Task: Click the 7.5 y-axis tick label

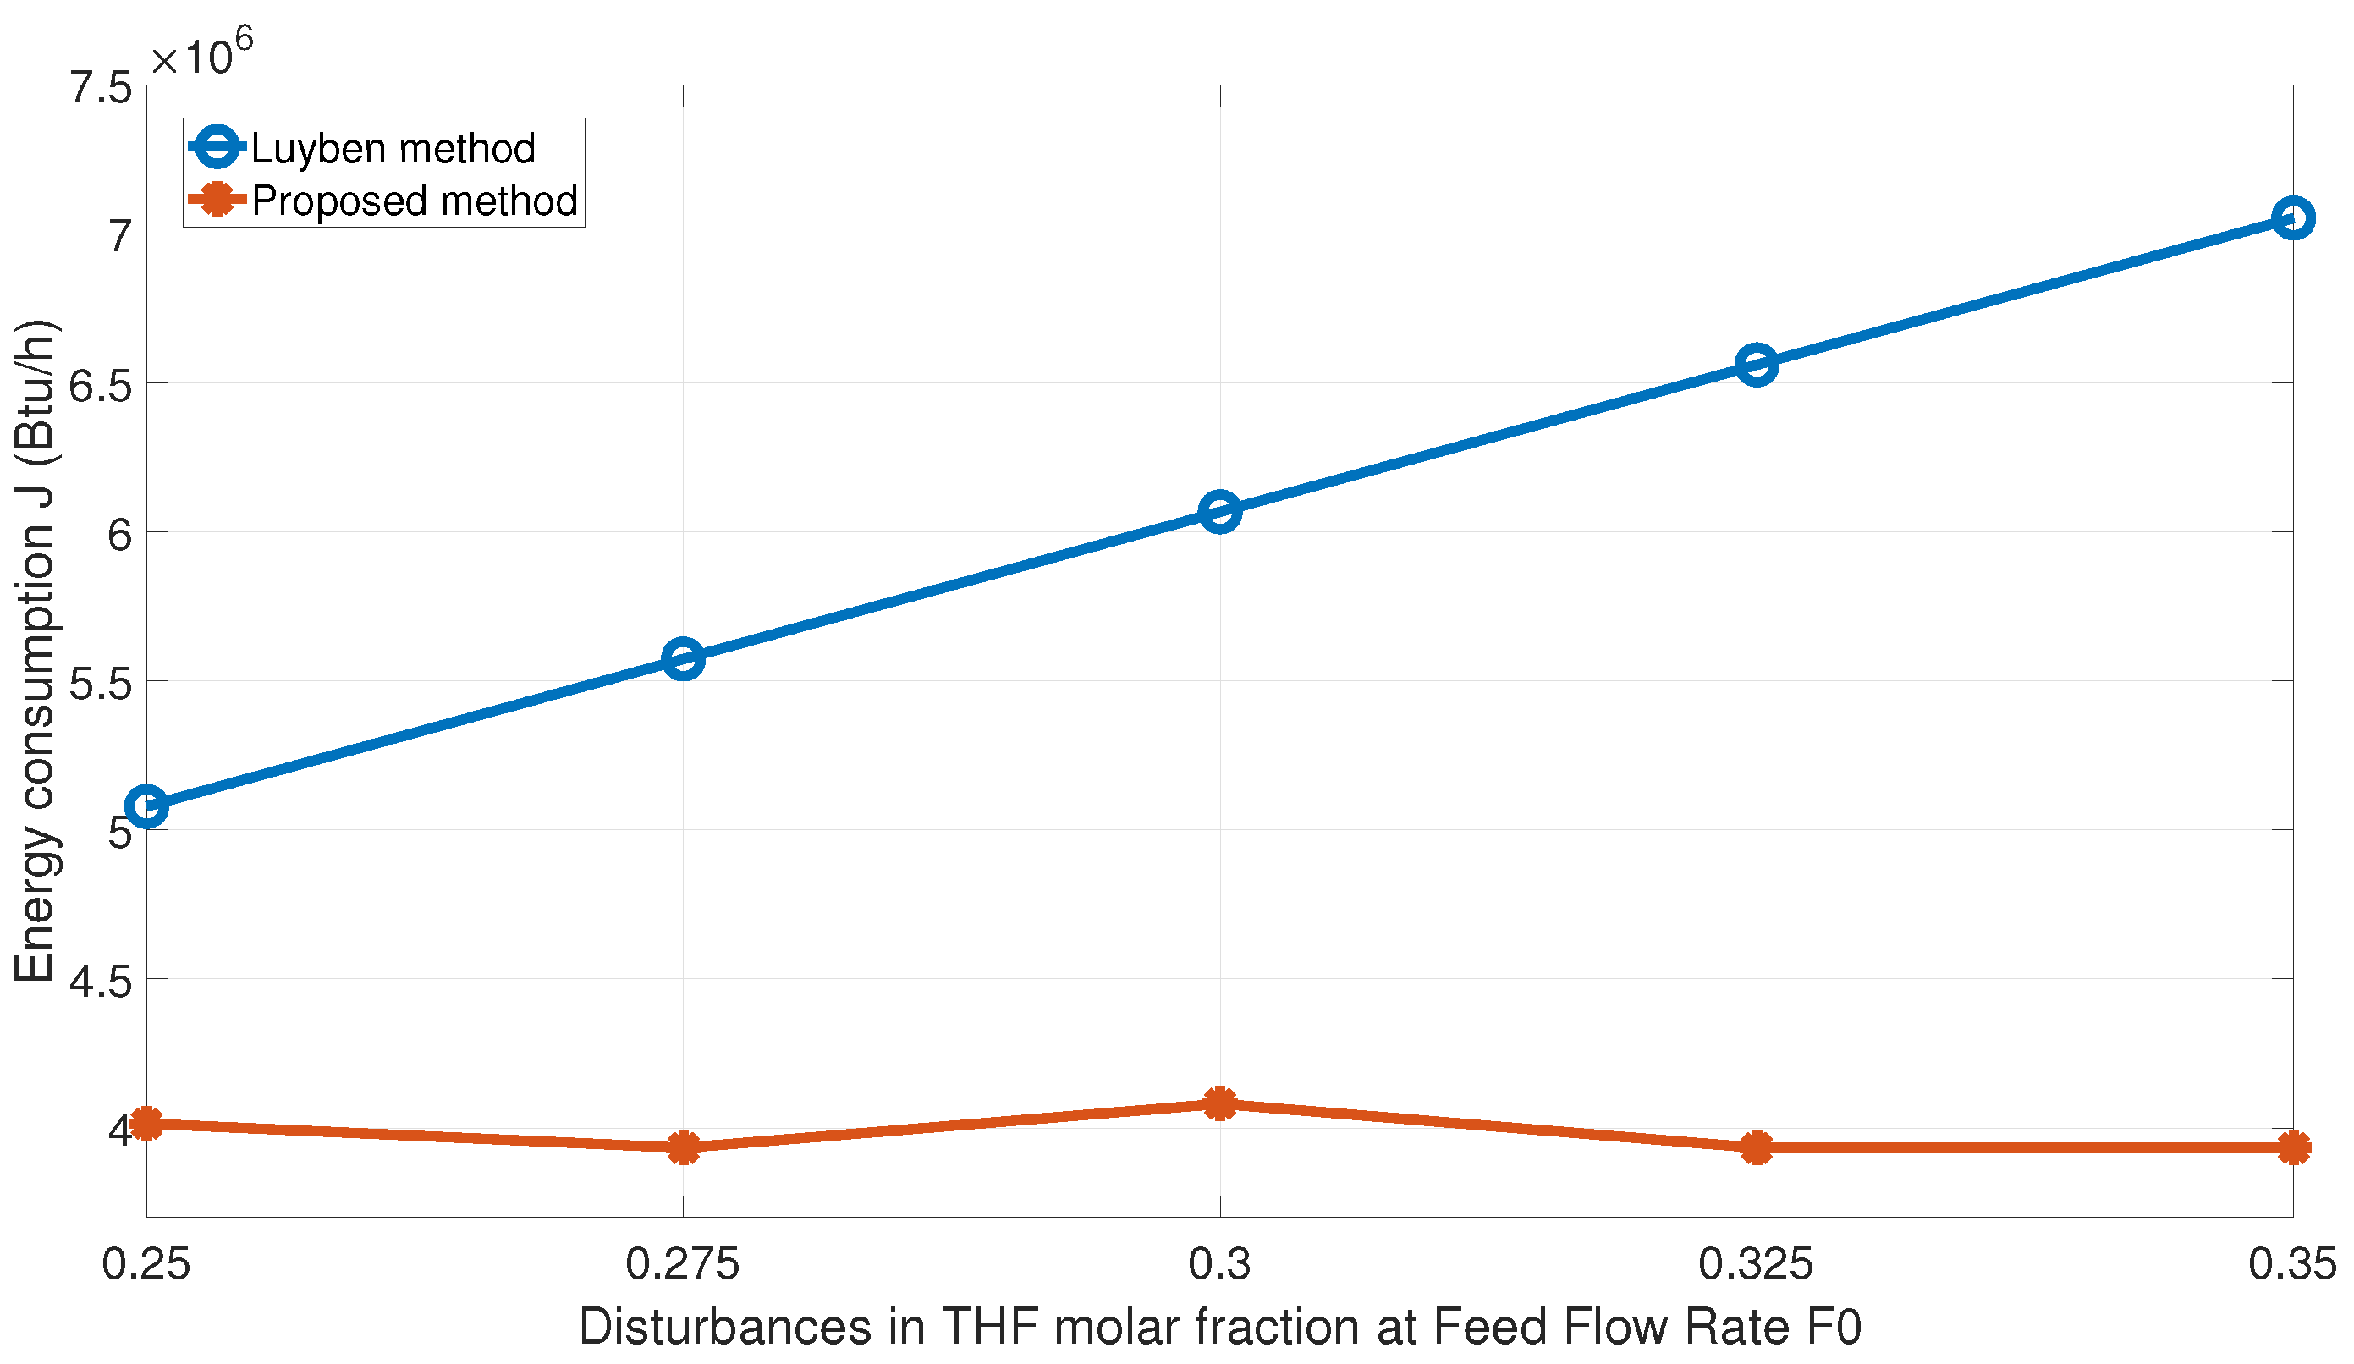Action: click(102, 88)
